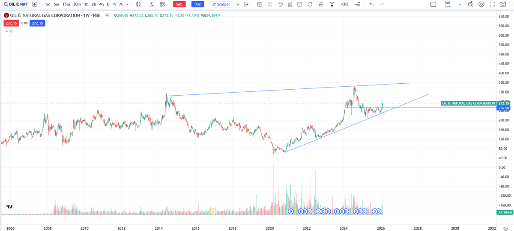Switch to the weekly W timeframe
This screenshot has width=514, height=231.
click(x=114, y=4)
